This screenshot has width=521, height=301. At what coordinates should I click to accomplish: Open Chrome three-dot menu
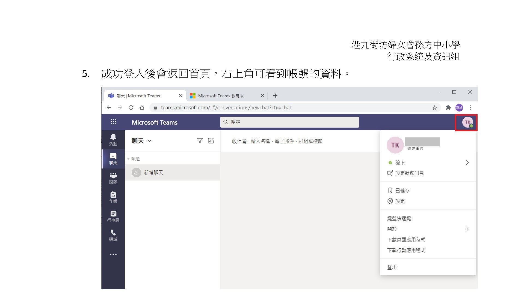pos(470,107)
